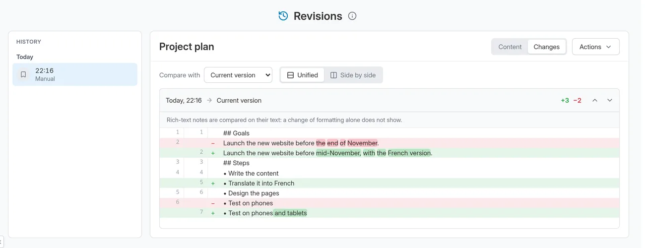The image size is (645, 248).
Task: Switch to the Changes tab
Action: click(x=547, y=47)
